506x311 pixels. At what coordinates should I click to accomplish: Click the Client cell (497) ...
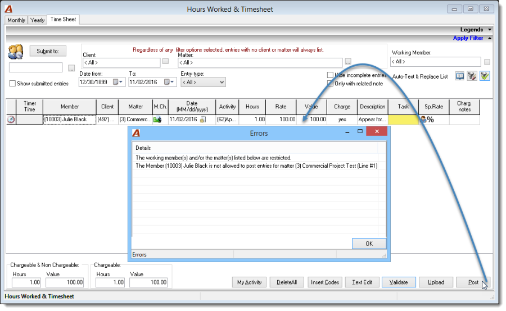107,120
